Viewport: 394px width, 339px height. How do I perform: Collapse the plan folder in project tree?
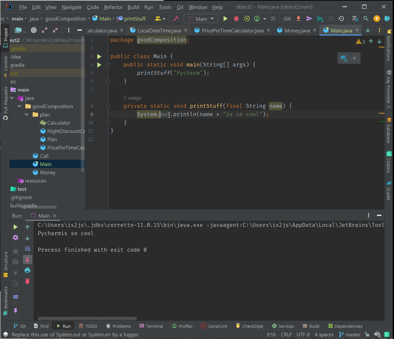[27, 115]
